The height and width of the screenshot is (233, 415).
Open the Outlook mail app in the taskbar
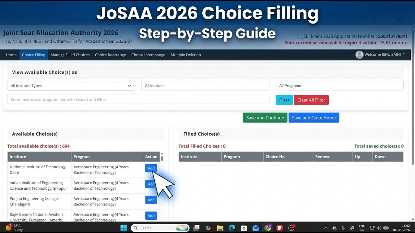point(256,228)
